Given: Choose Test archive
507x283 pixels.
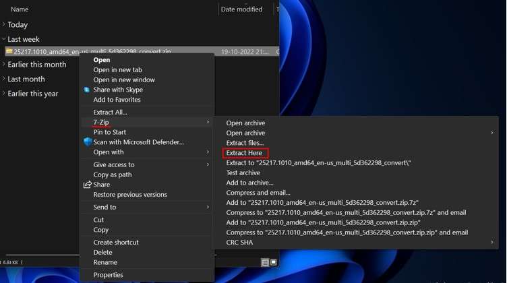Looking at the screenshot, I should point(243,173).
